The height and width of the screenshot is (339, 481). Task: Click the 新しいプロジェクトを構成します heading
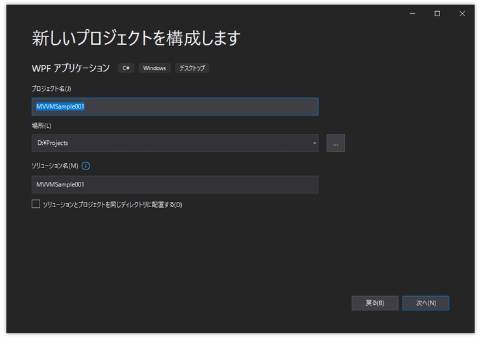tap(136, 38)
